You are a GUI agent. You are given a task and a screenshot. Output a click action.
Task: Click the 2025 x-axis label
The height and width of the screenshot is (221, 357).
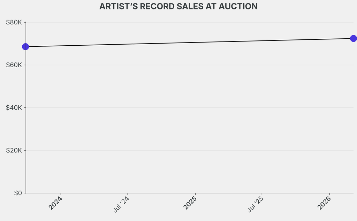190,203
